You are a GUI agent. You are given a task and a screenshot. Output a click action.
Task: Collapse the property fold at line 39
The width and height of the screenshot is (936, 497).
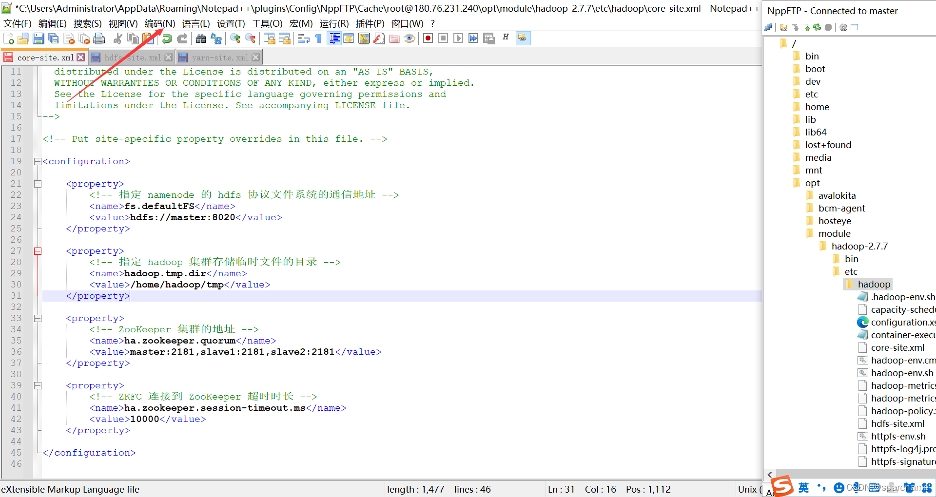38,386
